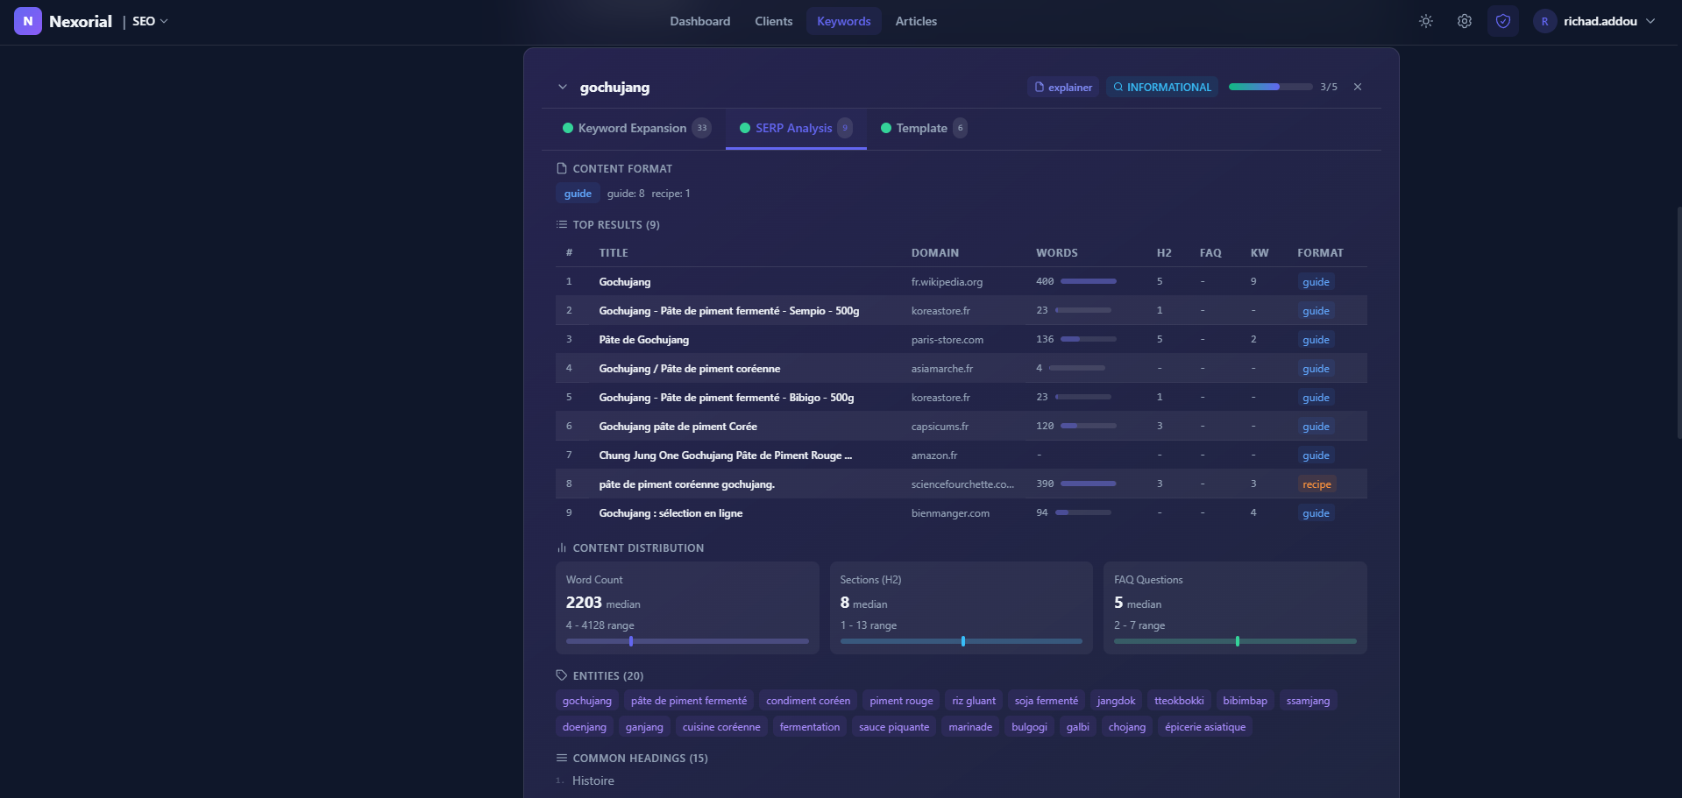
Task: Expand the richad.addou account menu
Action: tap(1650, 21)
